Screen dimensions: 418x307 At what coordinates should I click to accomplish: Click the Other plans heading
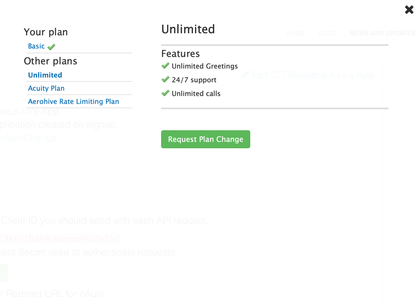click(x=50, y=61)
